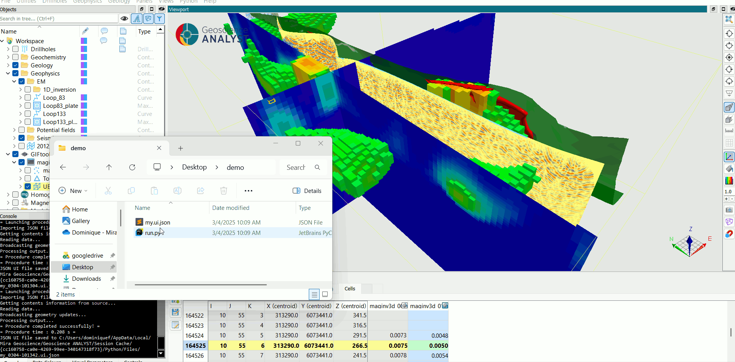Click the rainbow colour scale icon
Image resolution: width=735 pixels, height=362 pixels.
click(729, 181)
